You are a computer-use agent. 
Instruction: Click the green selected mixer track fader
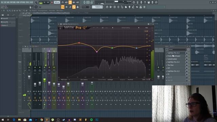click(44, 80)
